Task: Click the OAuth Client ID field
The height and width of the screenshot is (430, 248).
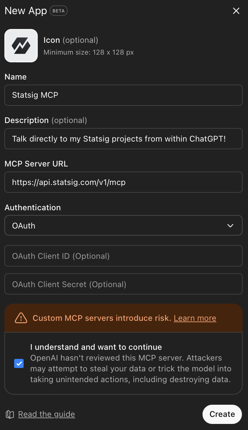Action: [123, 256]
